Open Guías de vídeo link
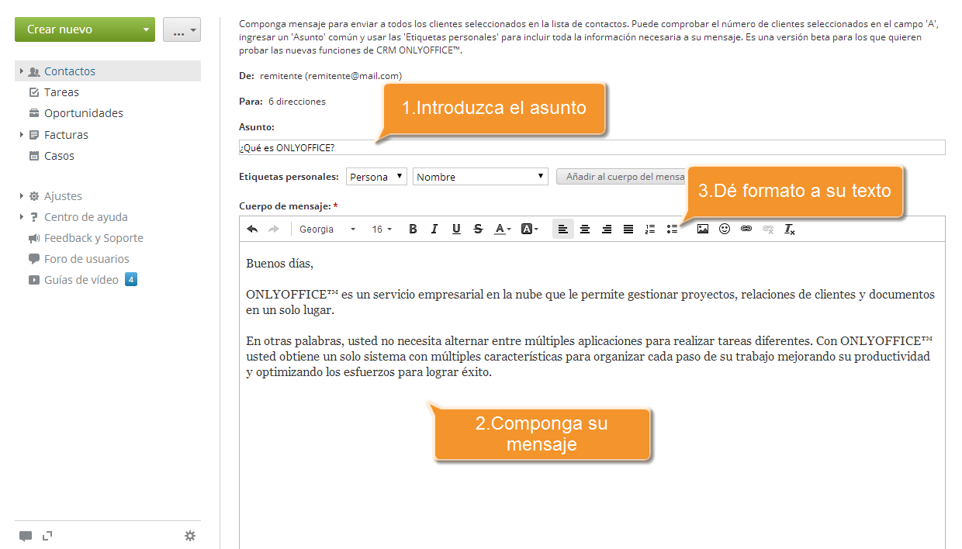Viewport: 962px width, 549px height. 81,280
